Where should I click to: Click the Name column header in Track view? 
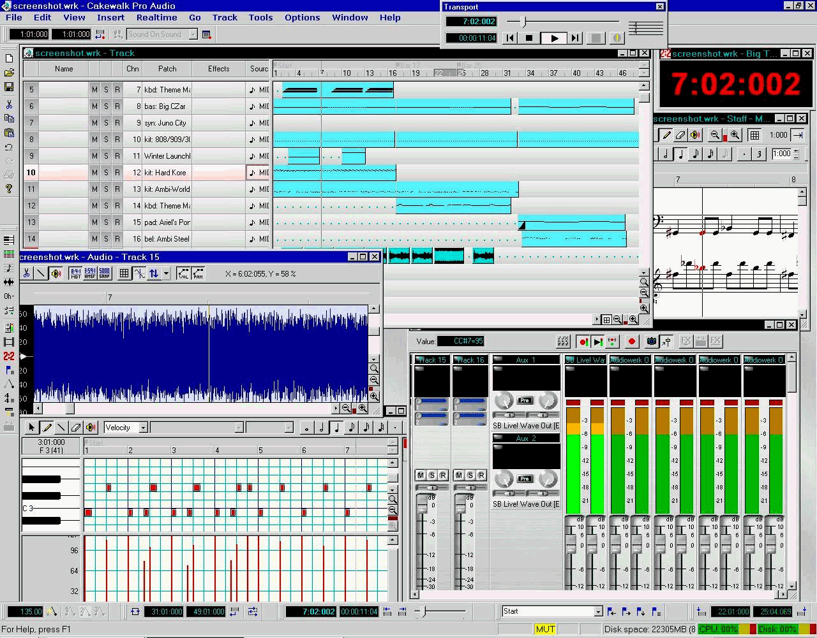(64, 69)
